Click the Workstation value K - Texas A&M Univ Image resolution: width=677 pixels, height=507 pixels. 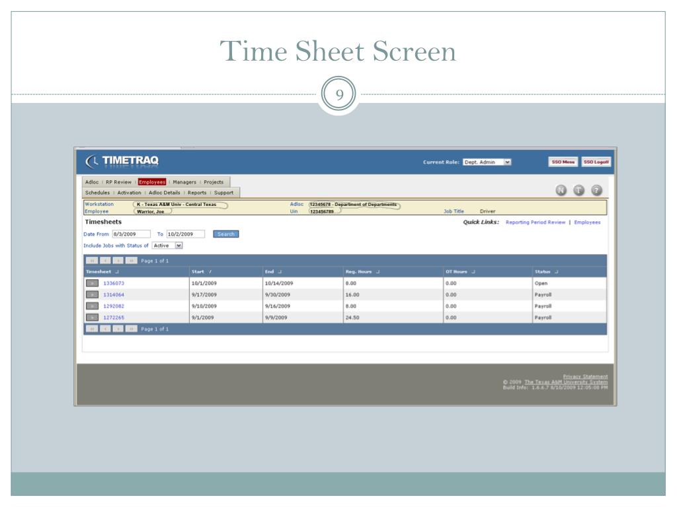177,205
